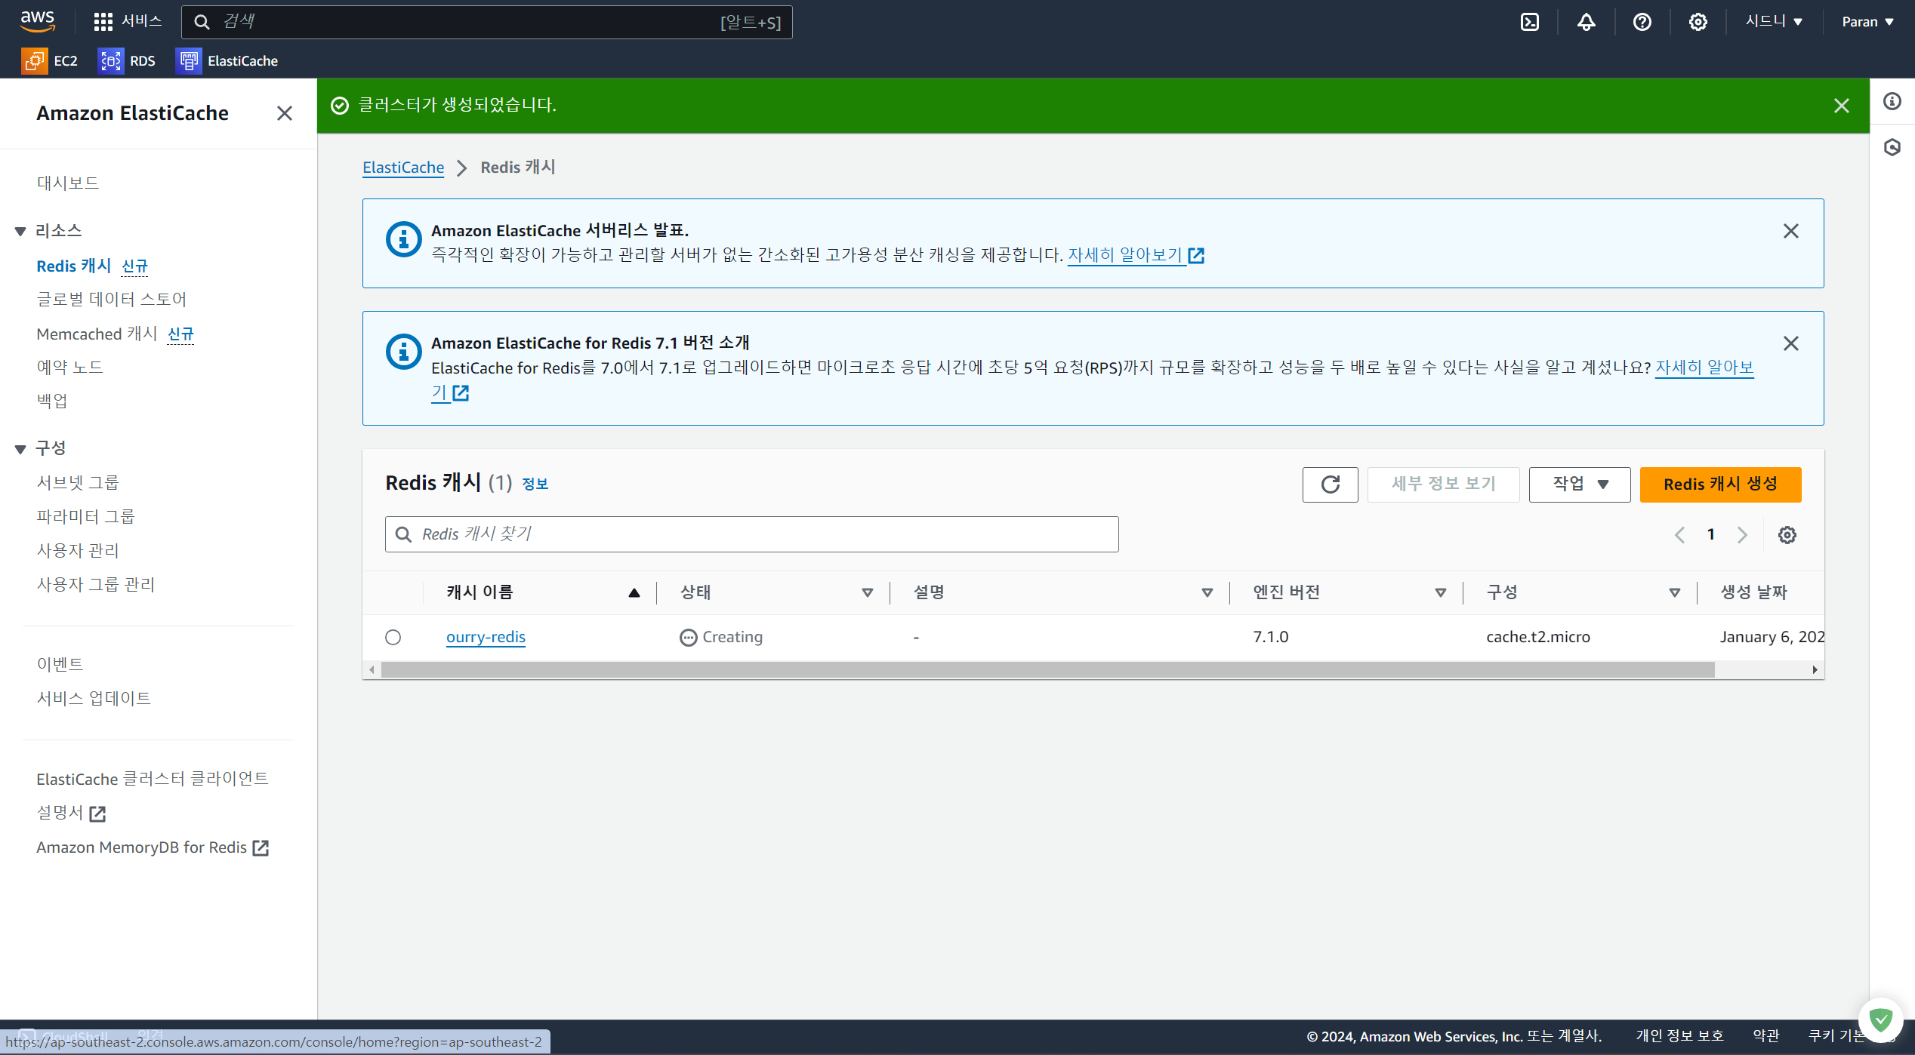1915x1055 pixels.
Task: Open CloudShell terminal icon
Action: pos(1529,22)
